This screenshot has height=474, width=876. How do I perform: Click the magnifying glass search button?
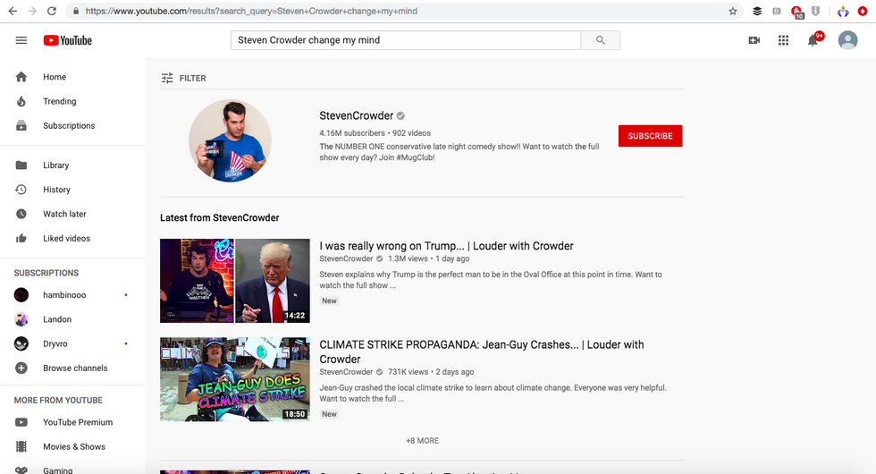601,40
